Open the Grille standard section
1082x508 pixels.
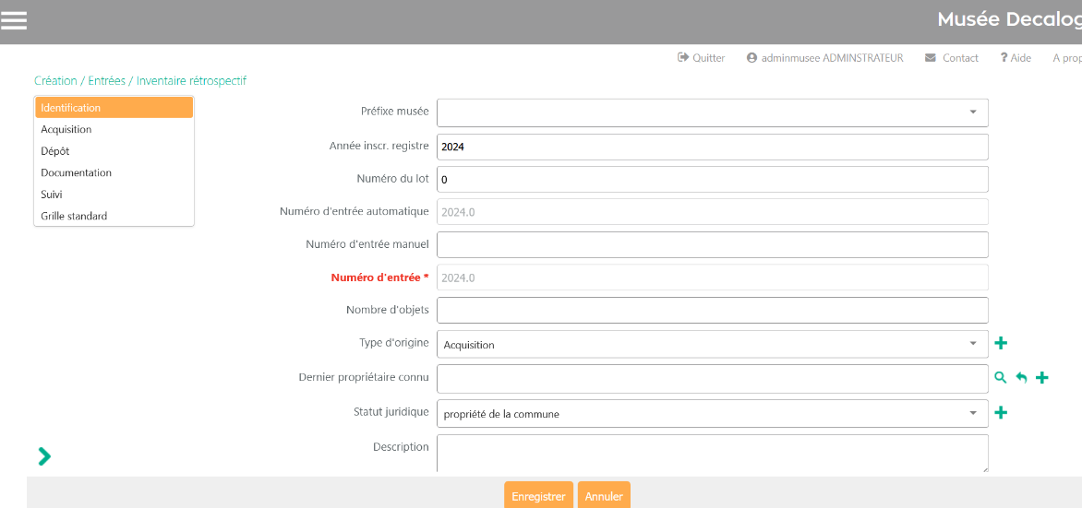pos(74,216)
